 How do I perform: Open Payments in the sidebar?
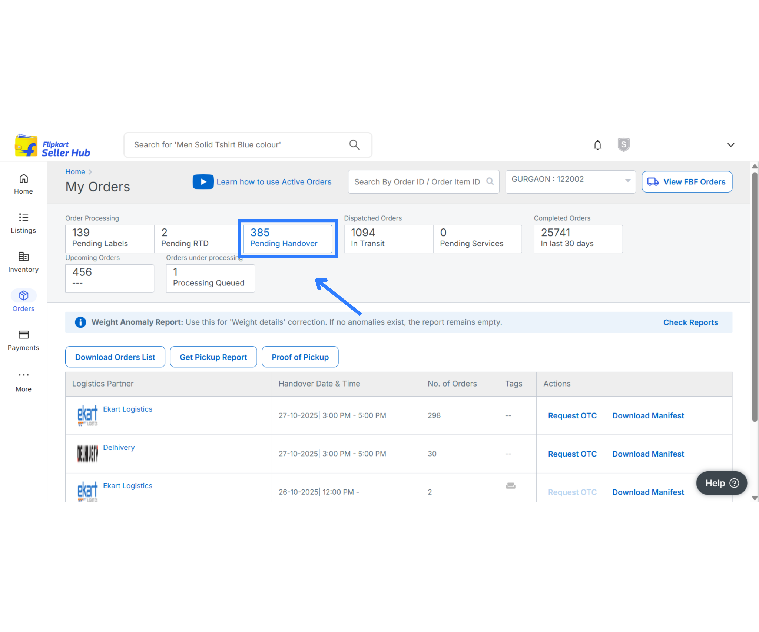click(23, 340)
